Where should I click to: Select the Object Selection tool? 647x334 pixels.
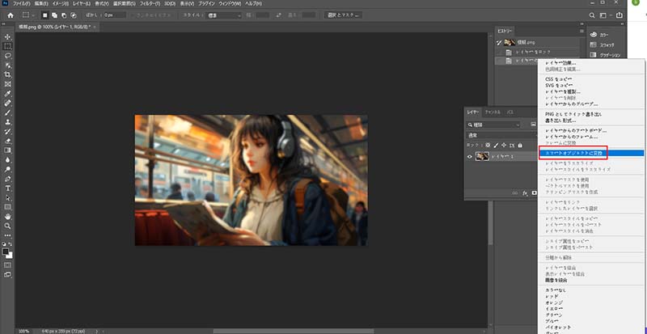(7, 66)
